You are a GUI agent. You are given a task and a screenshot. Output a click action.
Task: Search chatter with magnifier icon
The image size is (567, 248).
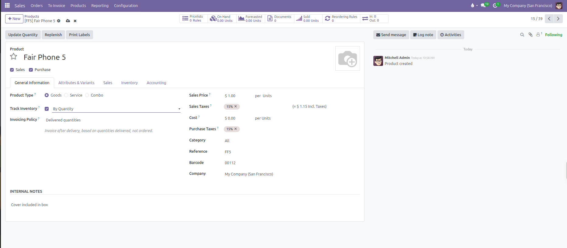click(522, 35)
